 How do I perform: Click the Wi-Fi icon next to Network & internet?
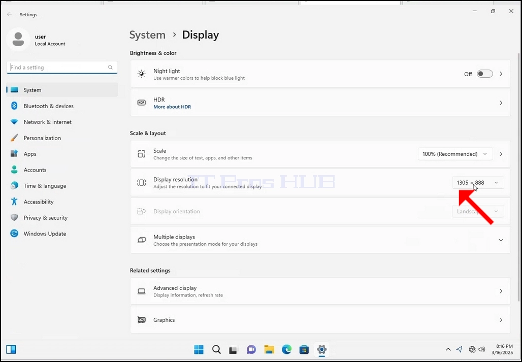pyautogui.click(x=14, y=122)
